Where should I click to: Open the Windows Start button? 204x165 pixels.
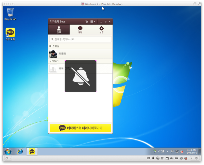8,152
